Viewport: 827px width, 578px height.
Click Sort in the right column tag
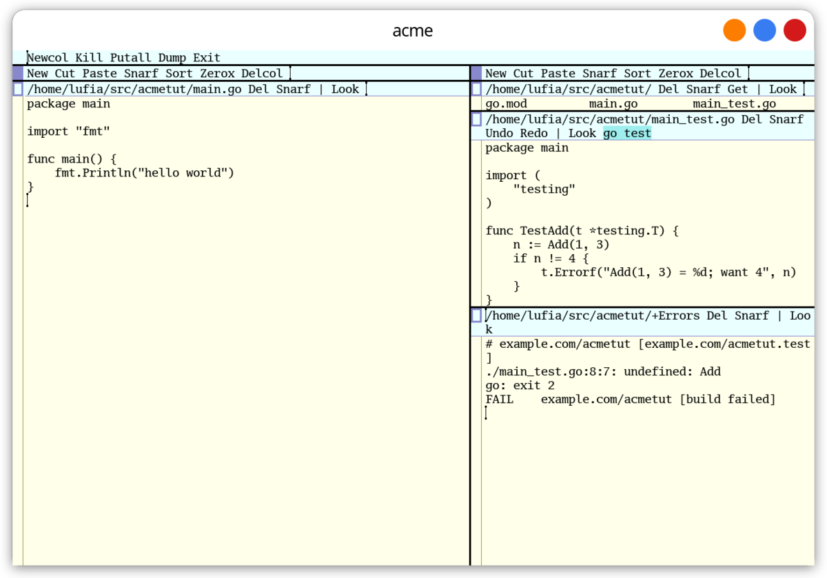(637, 73)
